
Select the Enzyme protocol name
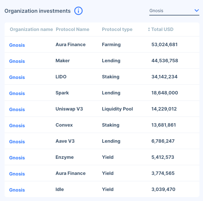[x=65, y=157]
